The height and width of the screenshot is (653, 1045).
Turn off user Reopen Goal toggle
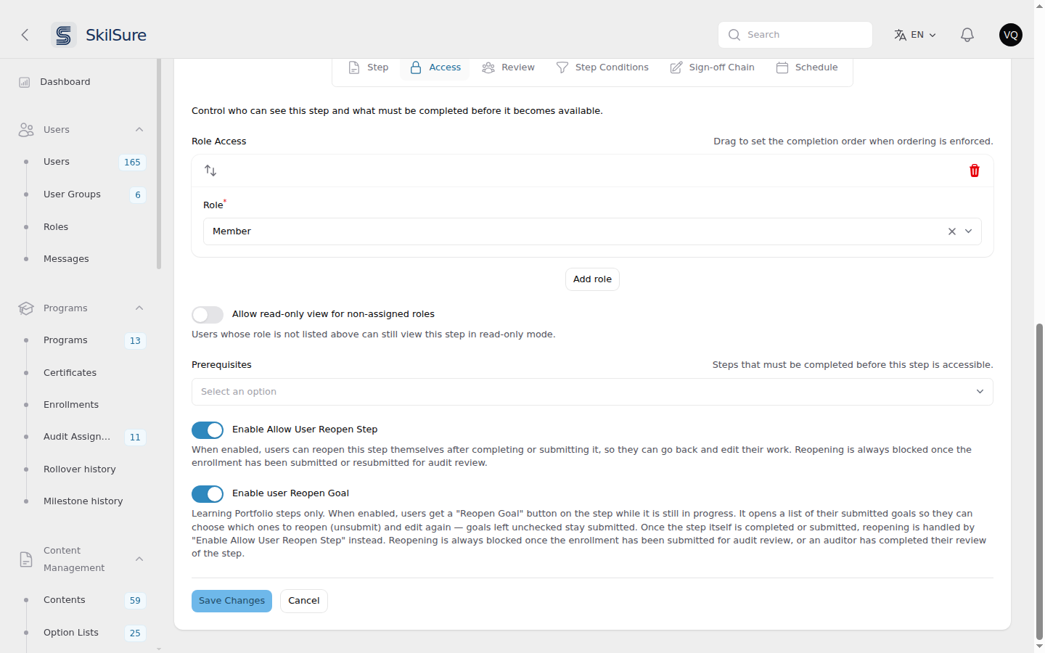click(x=208, y=494)
